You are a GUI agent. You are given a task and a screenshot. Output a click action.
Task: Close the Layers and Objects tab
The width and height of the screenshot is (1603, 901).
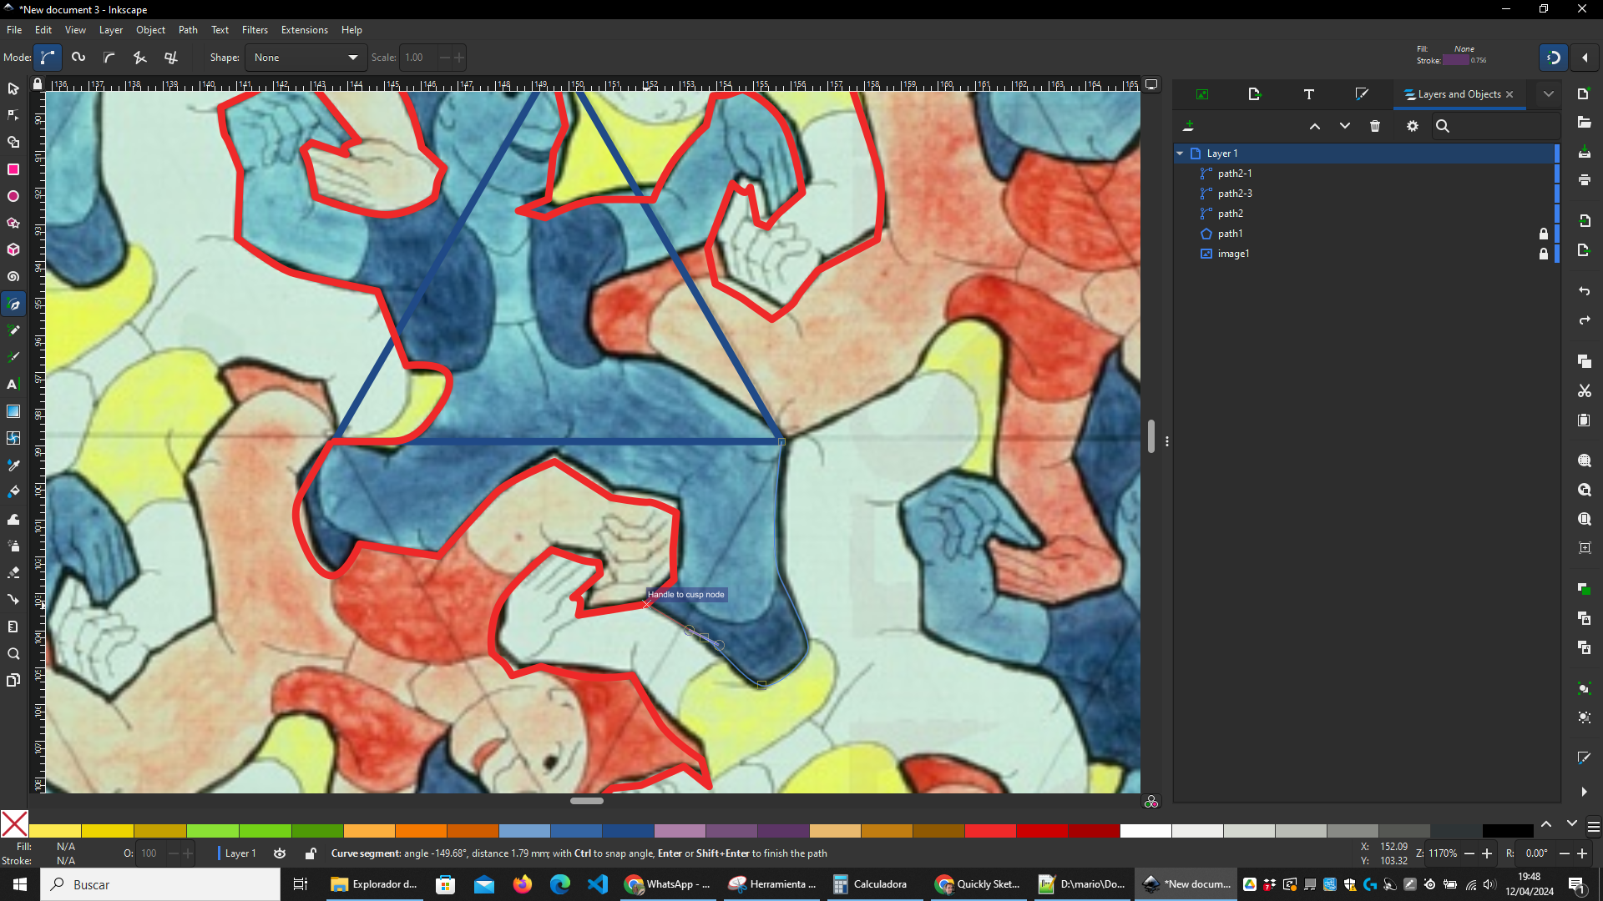1509,94
